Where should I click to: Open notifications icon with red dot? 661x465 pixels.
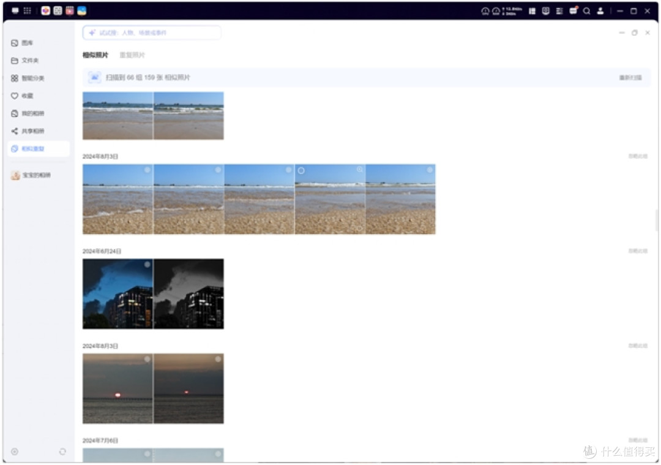573,10
